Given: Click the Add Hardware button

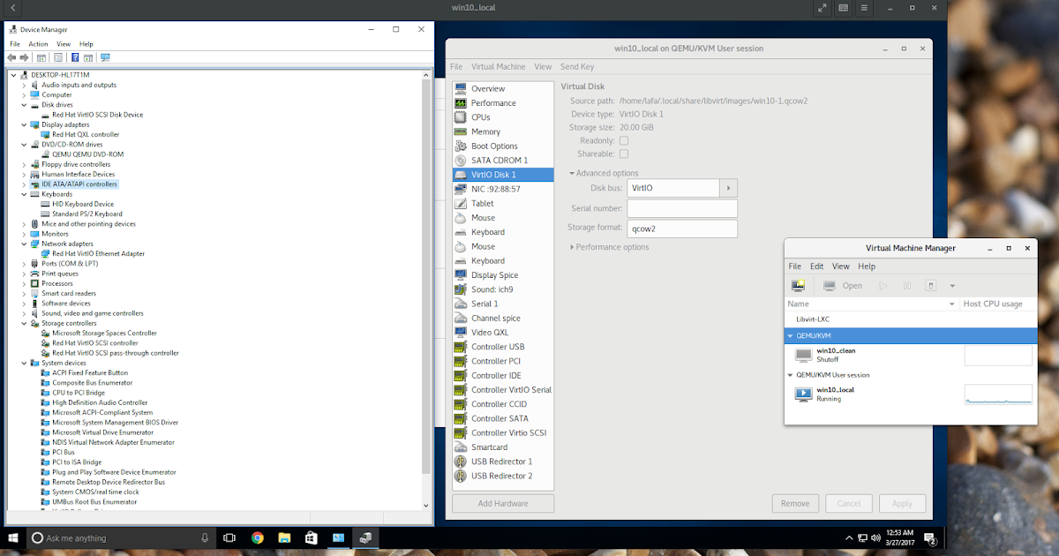Looking at the screenshot, I should pyautogui.click(x=503, y=503).
